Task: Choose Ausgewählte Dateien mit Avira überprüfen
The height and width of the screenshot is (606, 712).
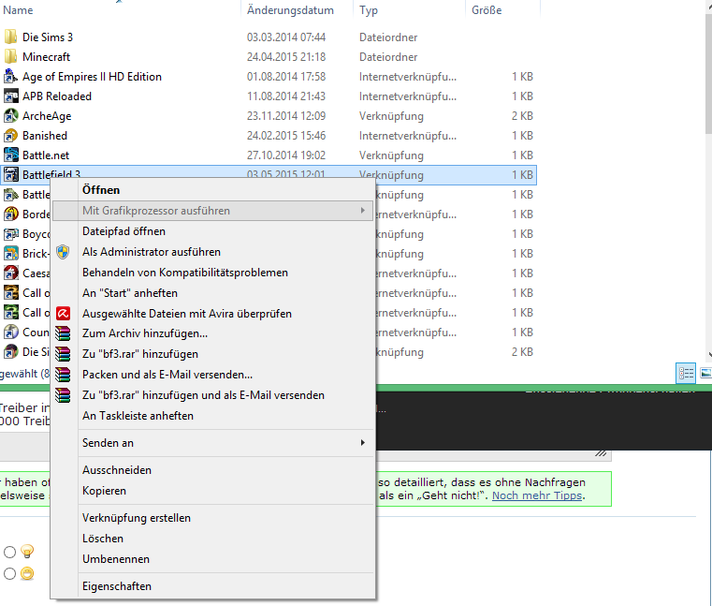Action: (x=186, y=314)
